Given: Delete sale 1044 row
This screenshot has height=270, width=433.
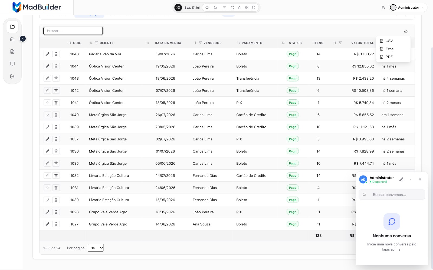Looking at the screenshot, I should [56, 66].
